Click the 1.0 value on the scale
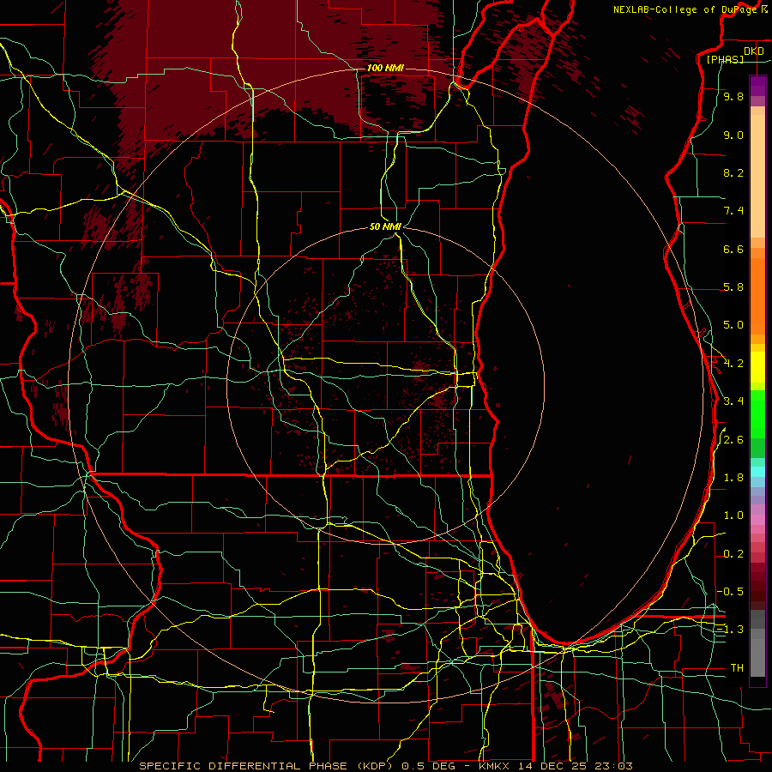Viewport: 772px width, 772px height. pyautogui.click(x=733, y=516)
